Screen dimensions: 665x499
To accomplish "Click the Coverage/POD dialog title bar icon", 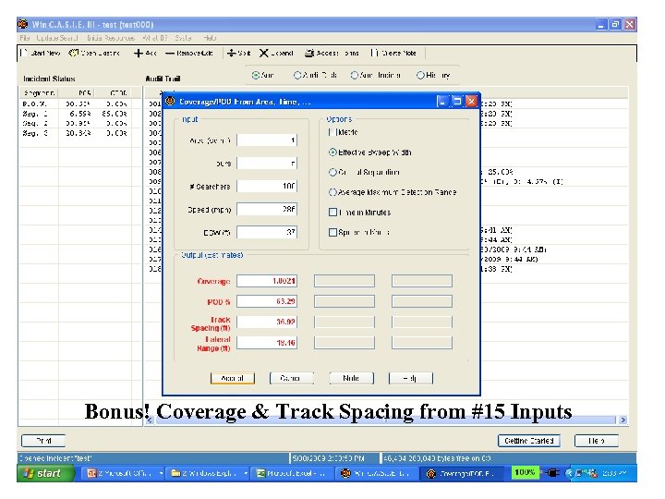I will tap(170, 101).
